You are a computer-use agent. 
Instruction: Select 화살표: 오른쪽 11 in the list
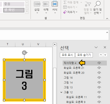tap(76, 97)
